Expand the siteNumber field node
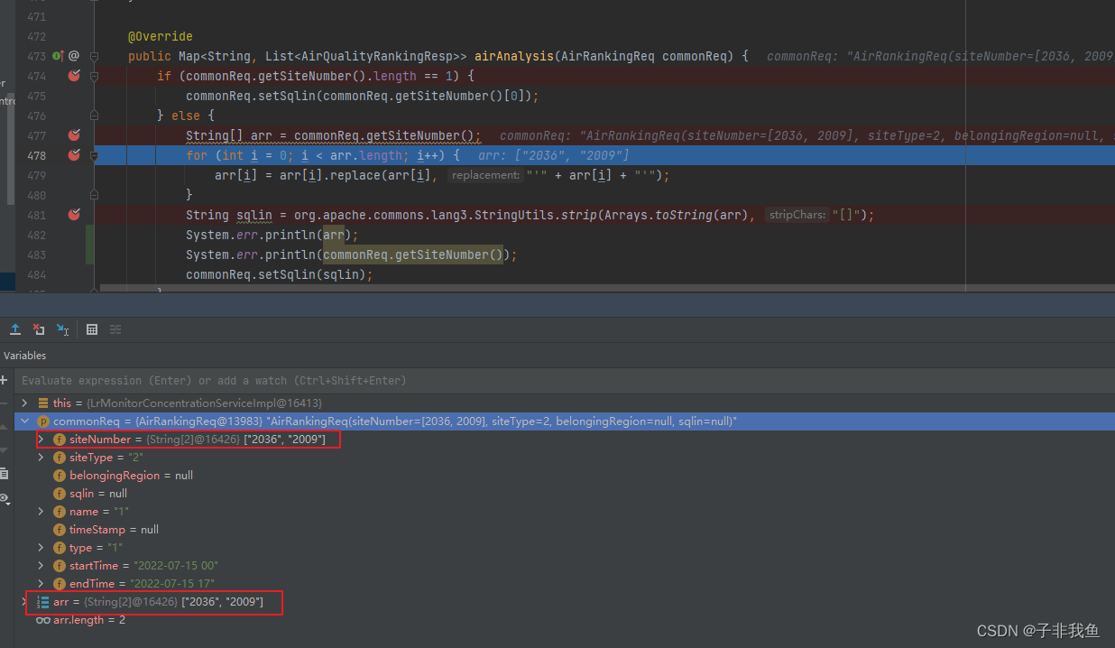 point(41,440)
